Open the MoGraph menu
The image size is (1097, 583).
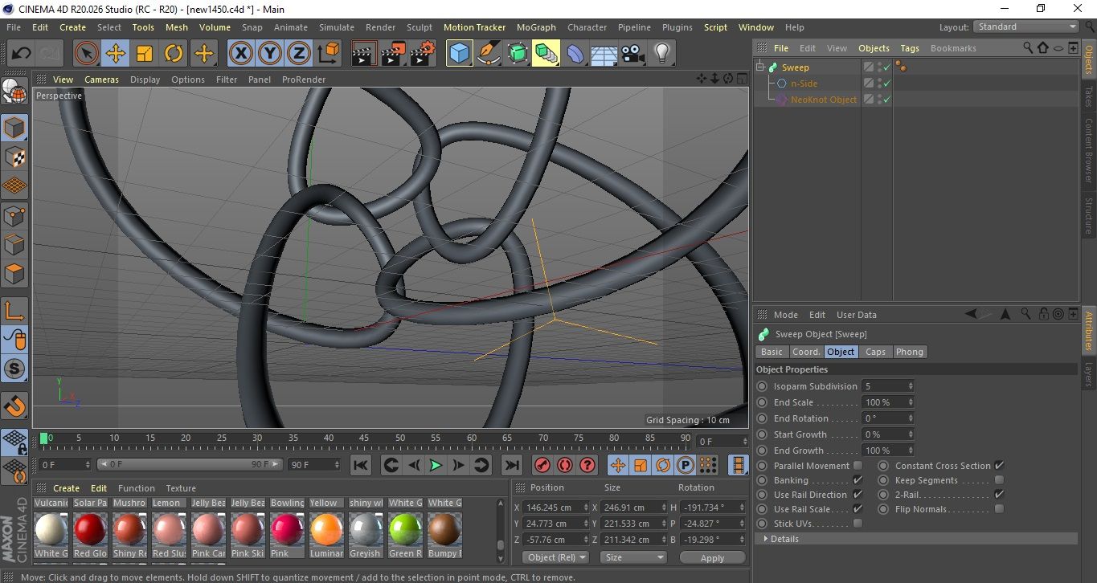[x=536, y=27]
